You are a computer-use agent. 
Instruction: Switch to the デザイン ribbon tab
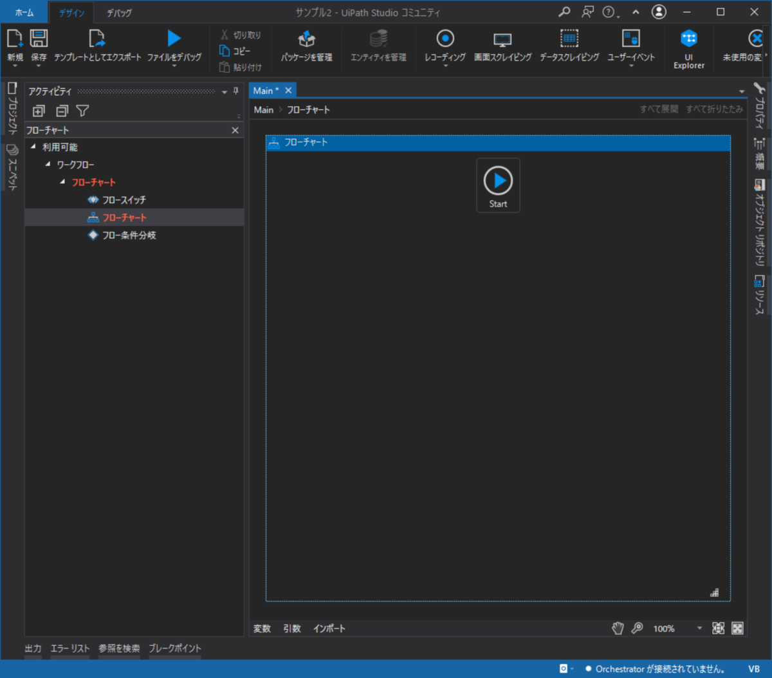pos(72,13)
